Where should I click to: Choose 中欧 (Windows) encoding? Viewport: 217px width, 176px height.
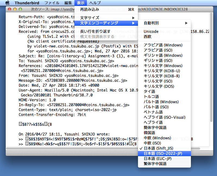pos(164,138)
